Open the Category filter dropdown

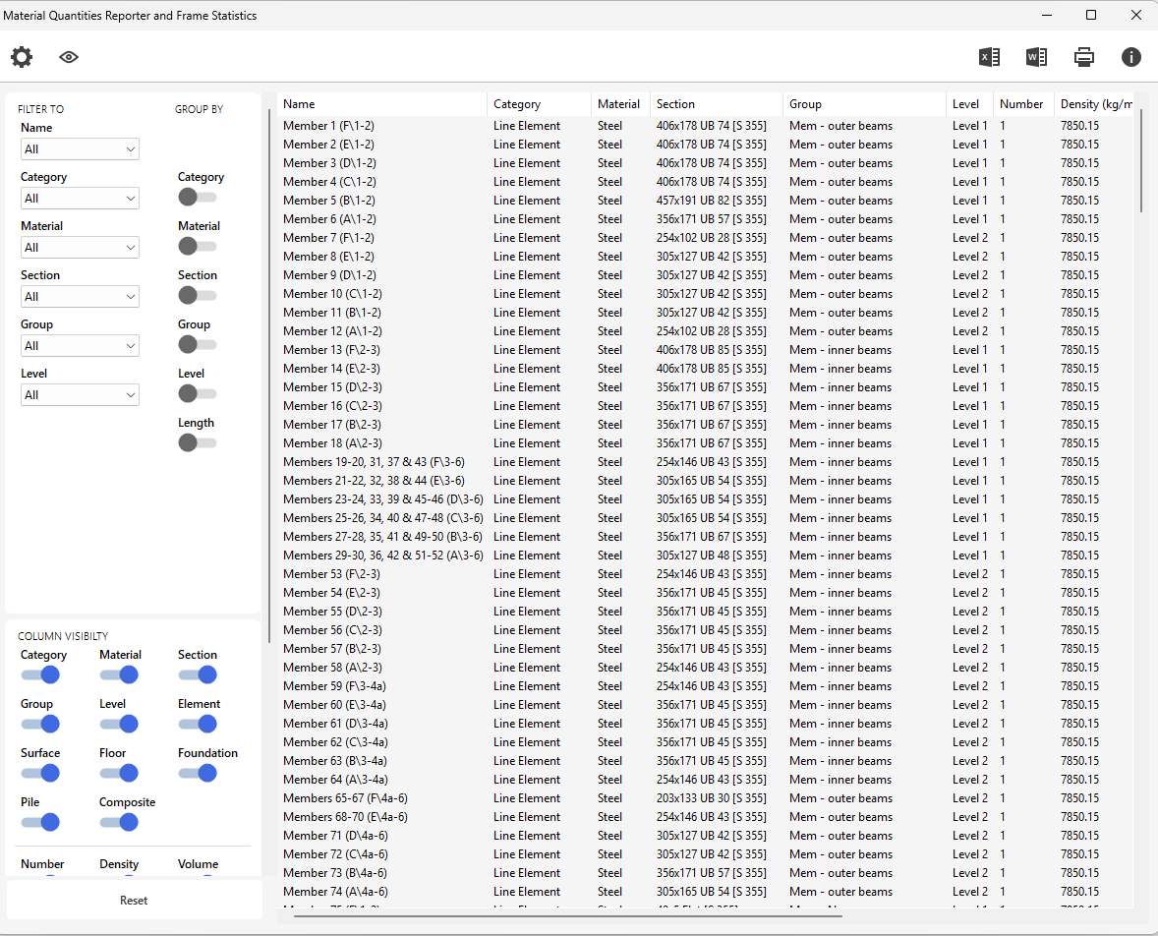80,198
